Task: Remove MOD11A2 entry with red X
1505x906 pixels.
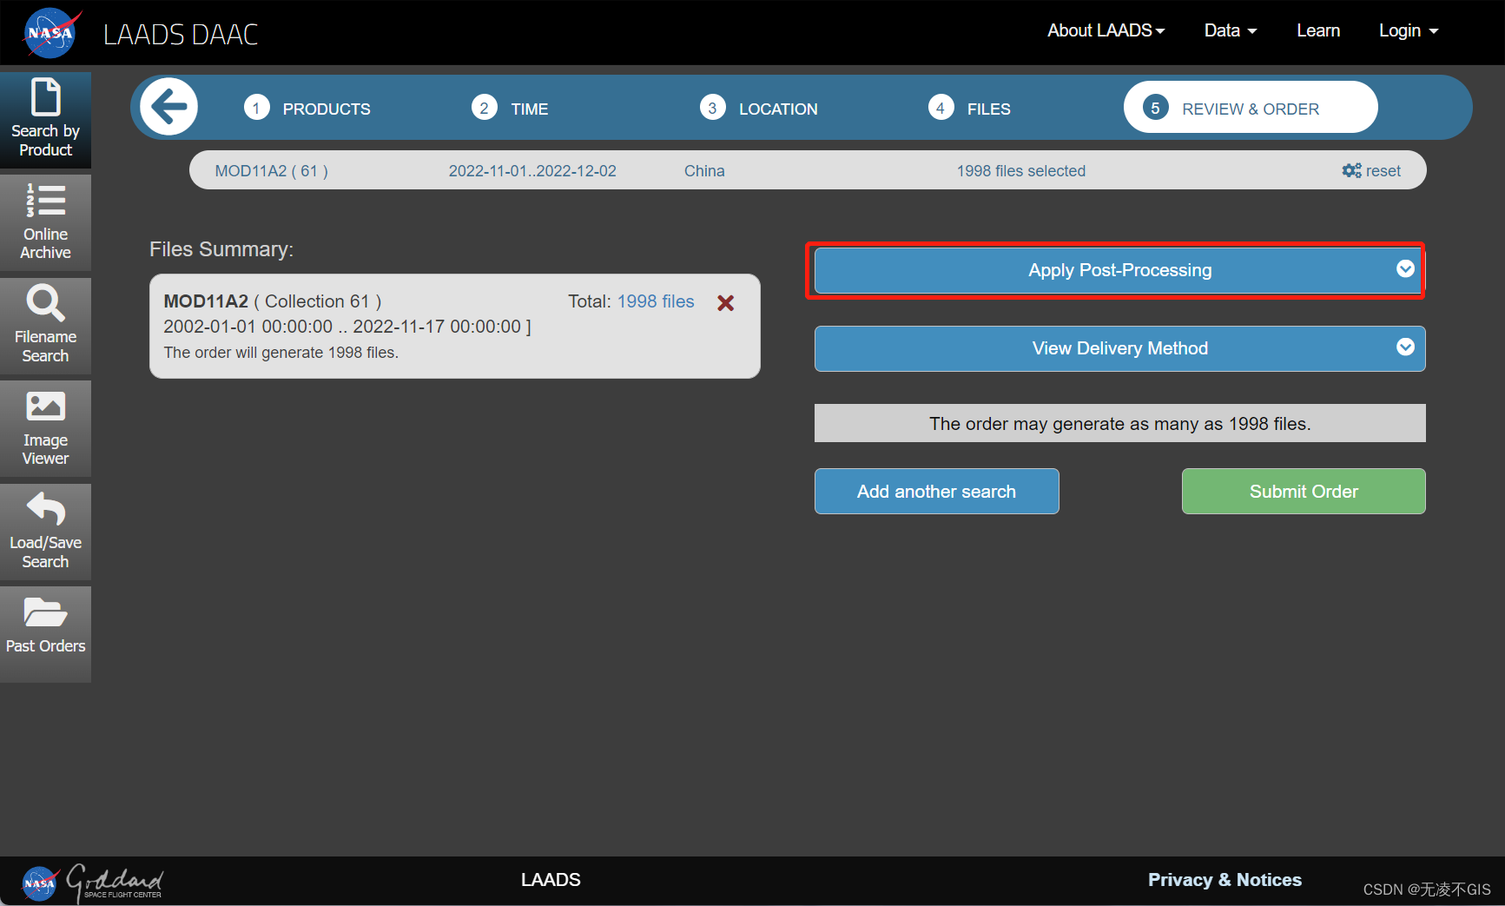Action: pyautogui.click(x=726, y=302)
